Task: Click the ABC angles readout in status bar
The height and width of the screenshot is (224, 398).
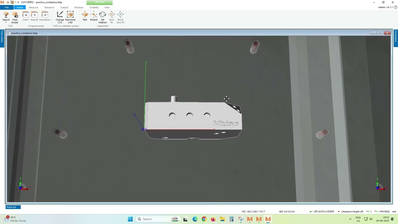Action: pos(287,212)
